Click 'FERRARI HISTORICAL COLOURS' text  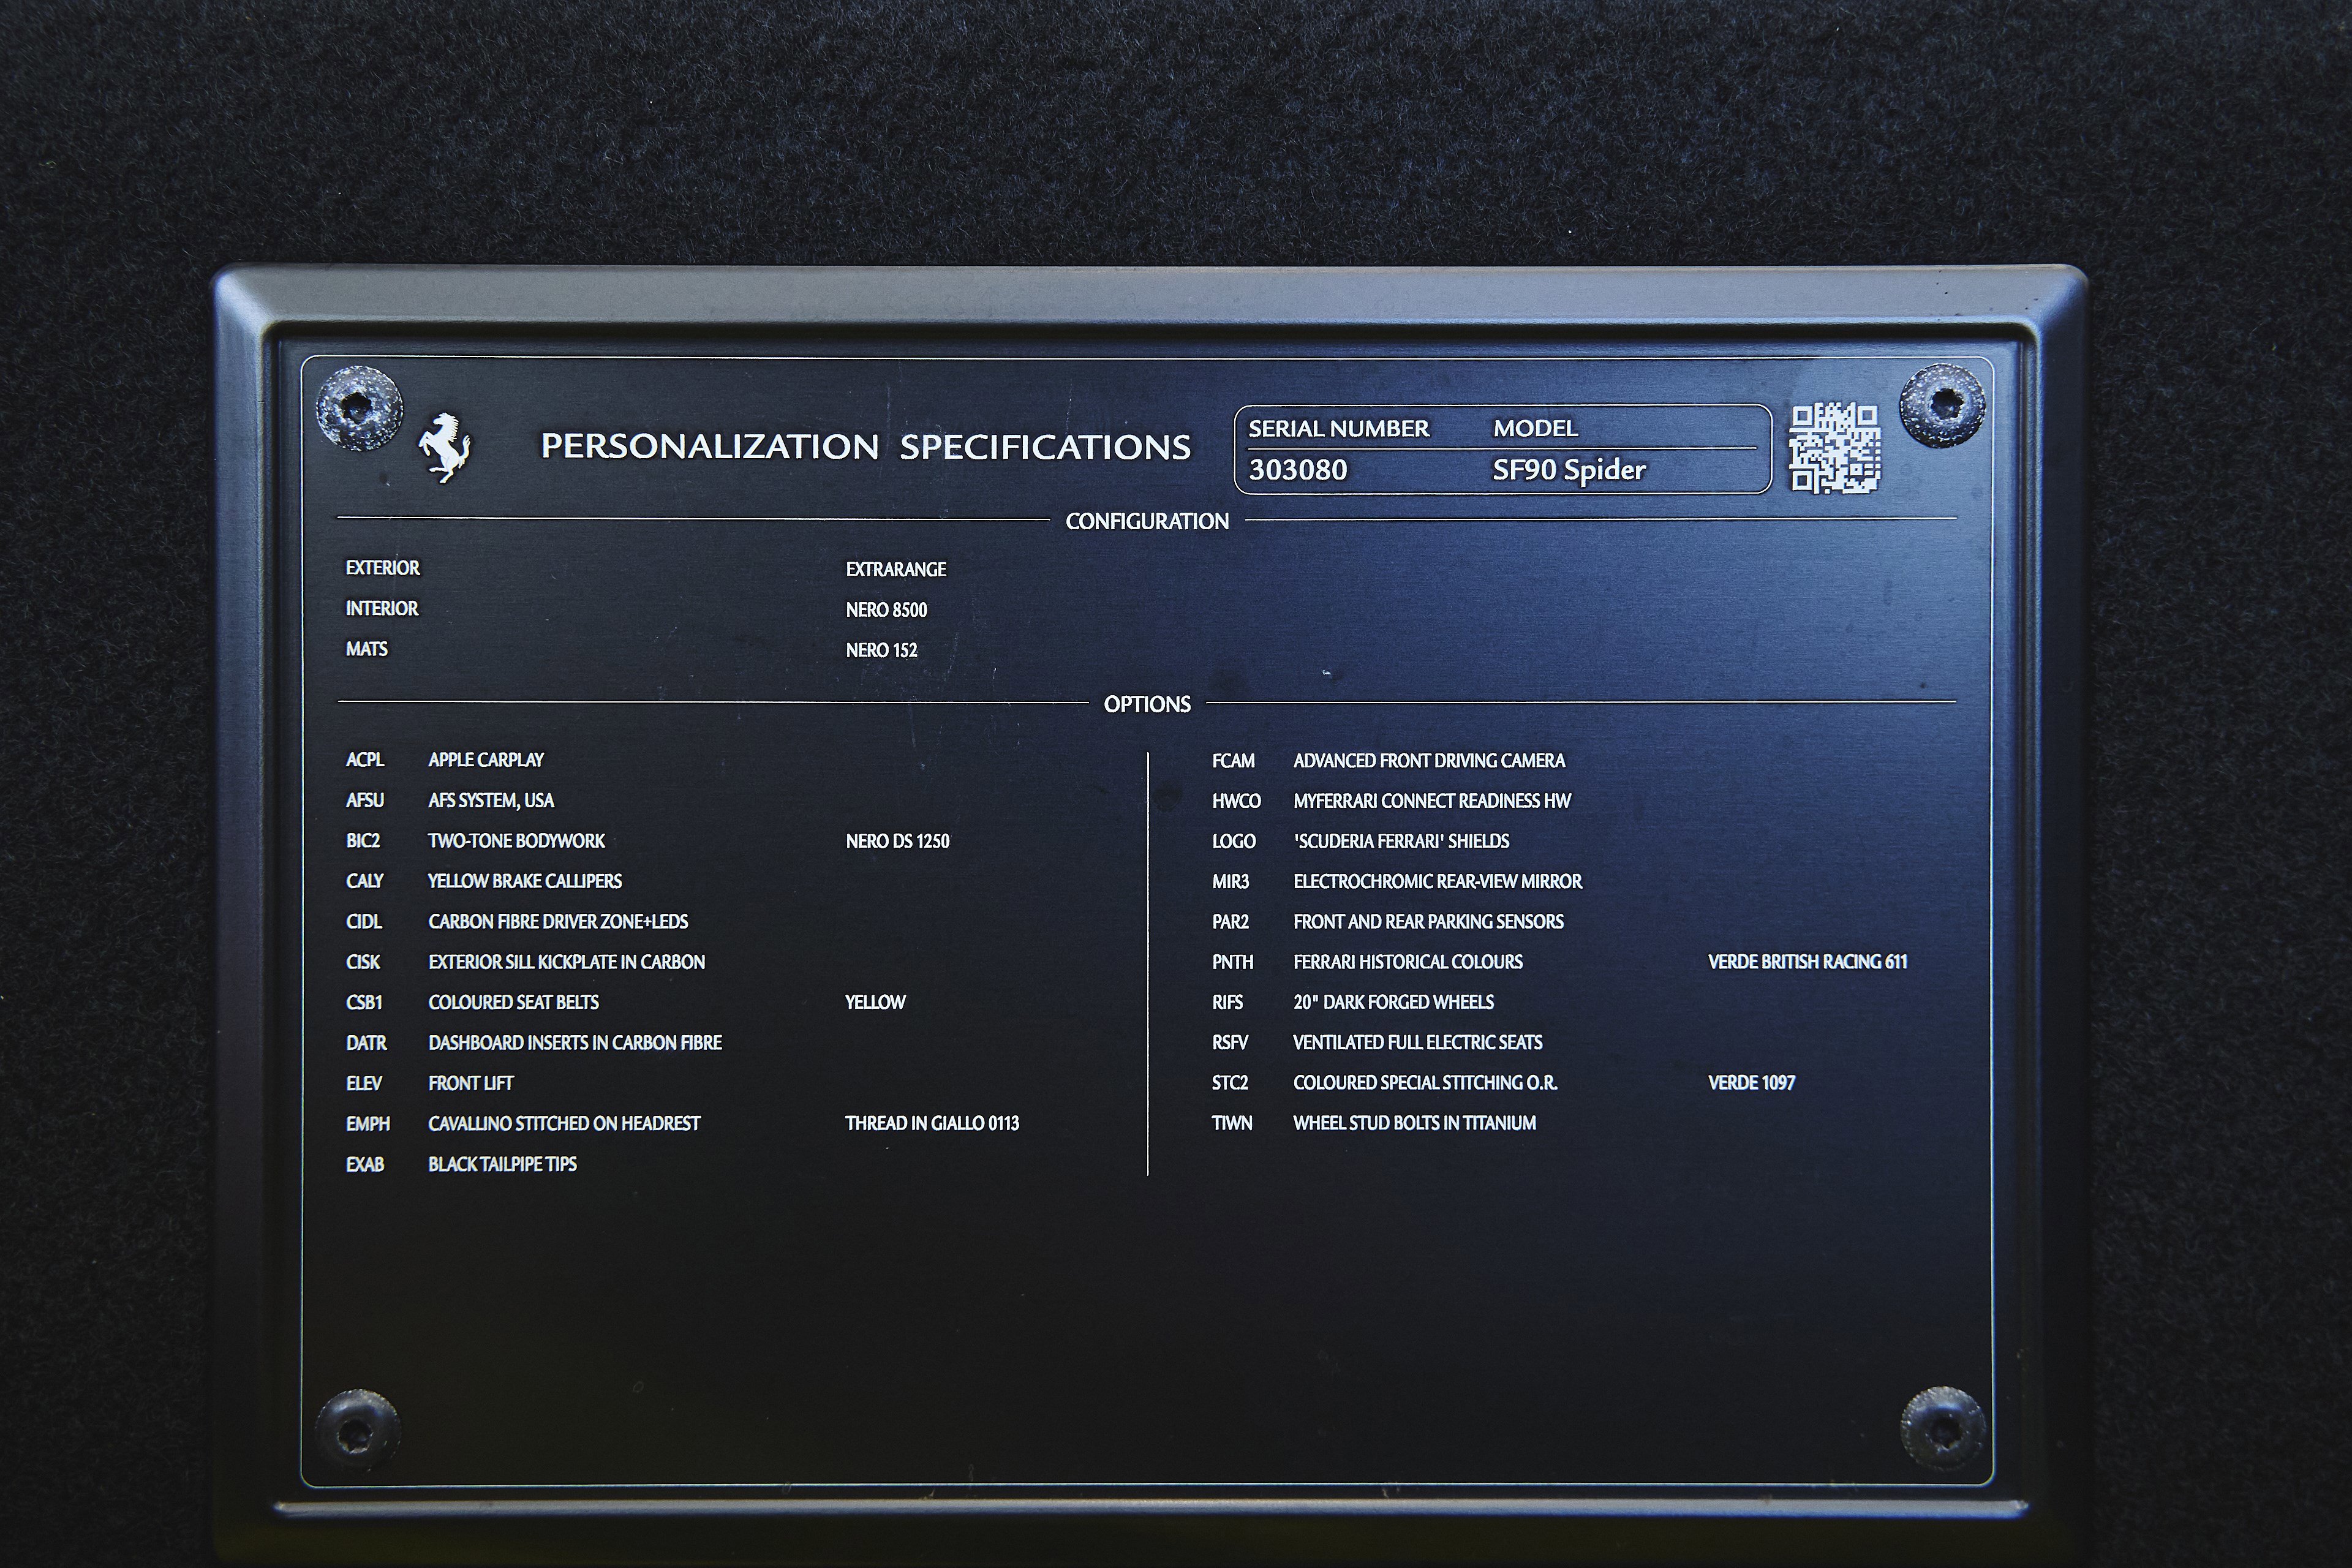(1408, 962)
